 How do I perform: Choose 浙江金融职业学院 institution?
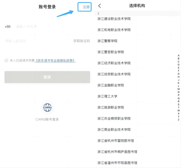111,85
